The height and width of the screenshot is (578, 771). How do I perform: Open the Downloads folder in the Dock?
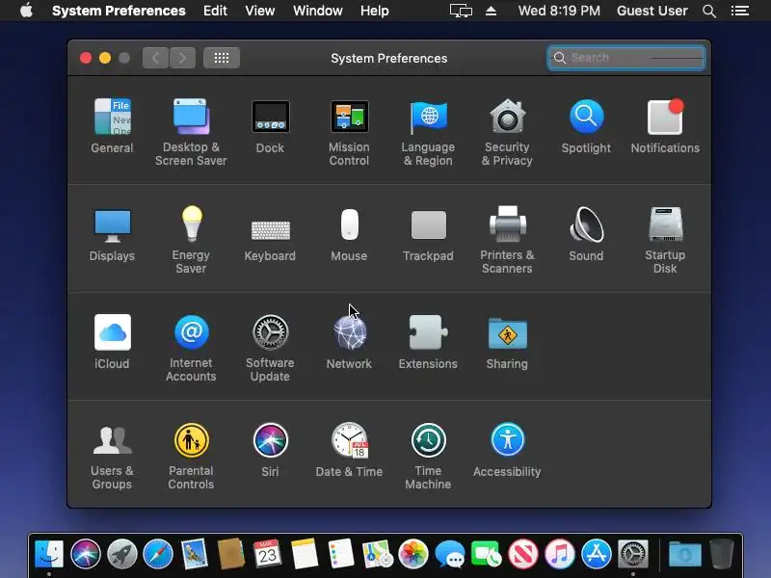coord(684,554)
